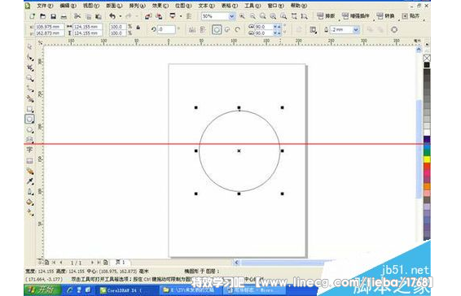Click the Copy icon in toolbar
461x296 pixels.
click(88, 16)
